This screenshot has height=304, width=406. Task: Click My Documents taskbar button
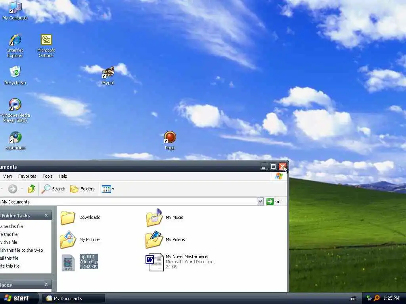click(74, 298)
